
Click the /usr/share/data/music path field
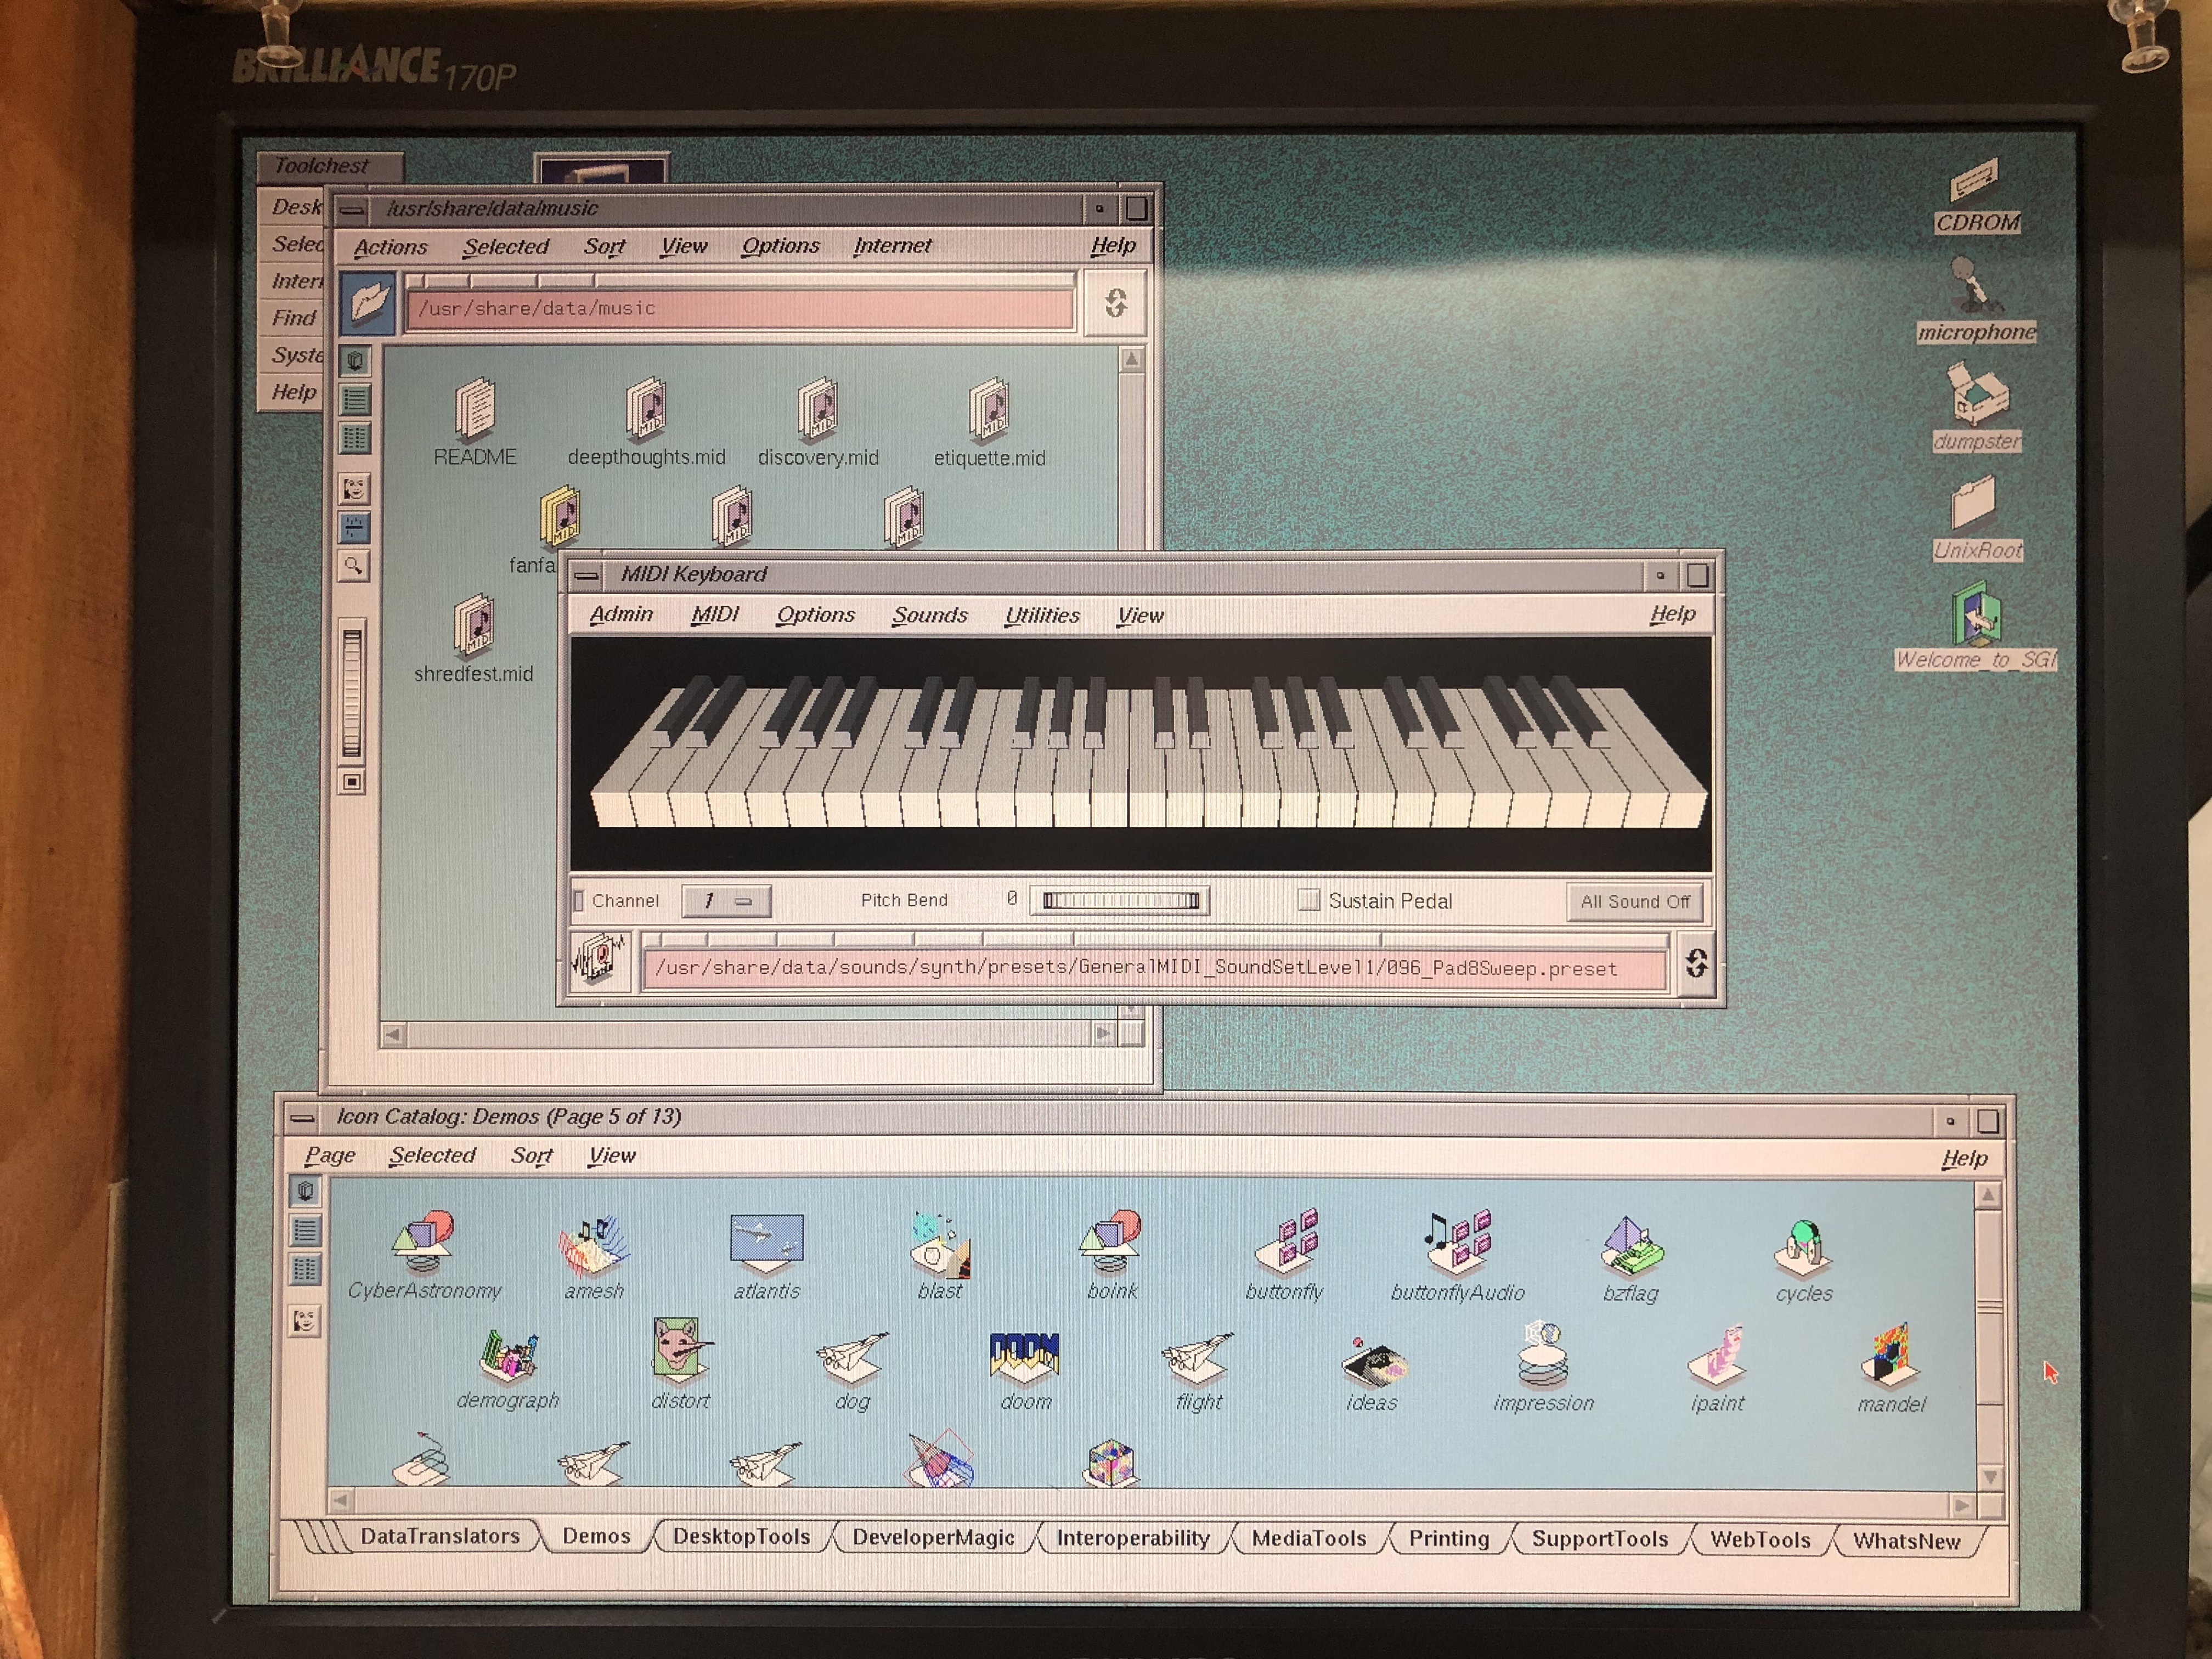pyautogui.click(x=740, y=309)
